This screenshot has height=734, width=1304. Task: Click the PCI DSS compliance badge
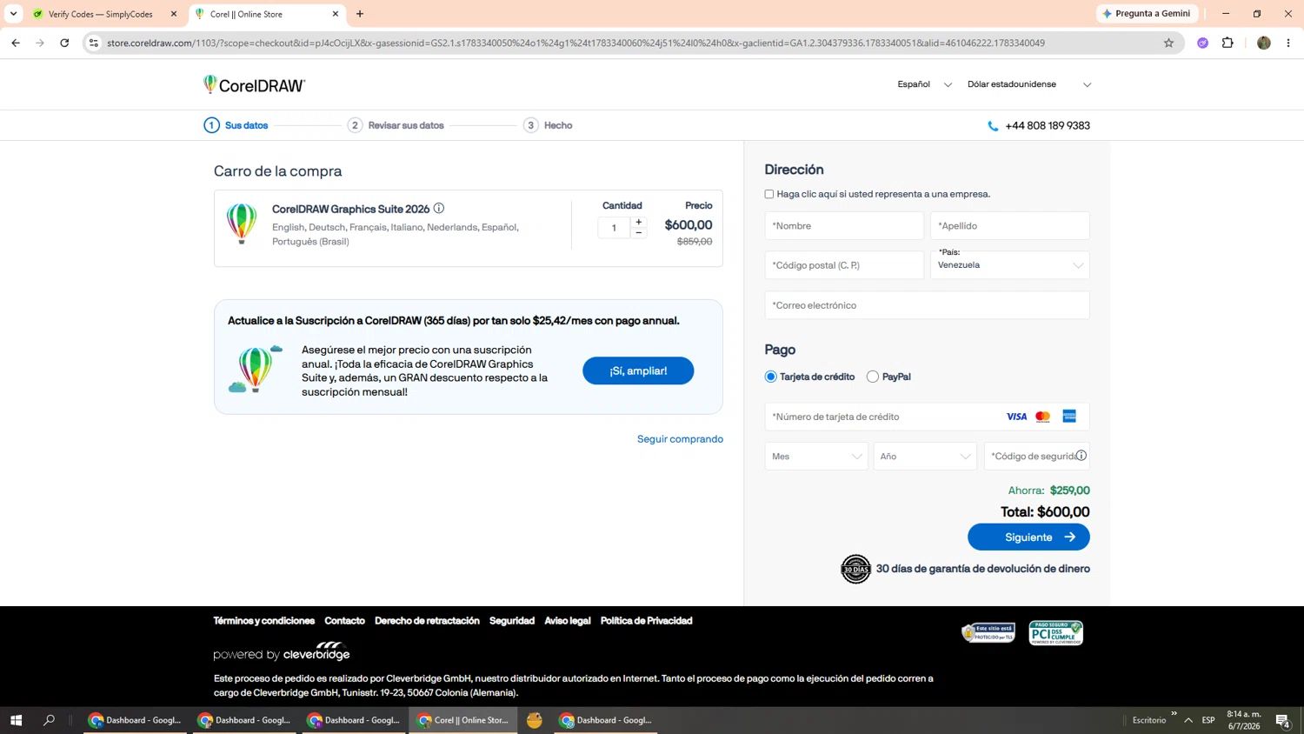1056,632
